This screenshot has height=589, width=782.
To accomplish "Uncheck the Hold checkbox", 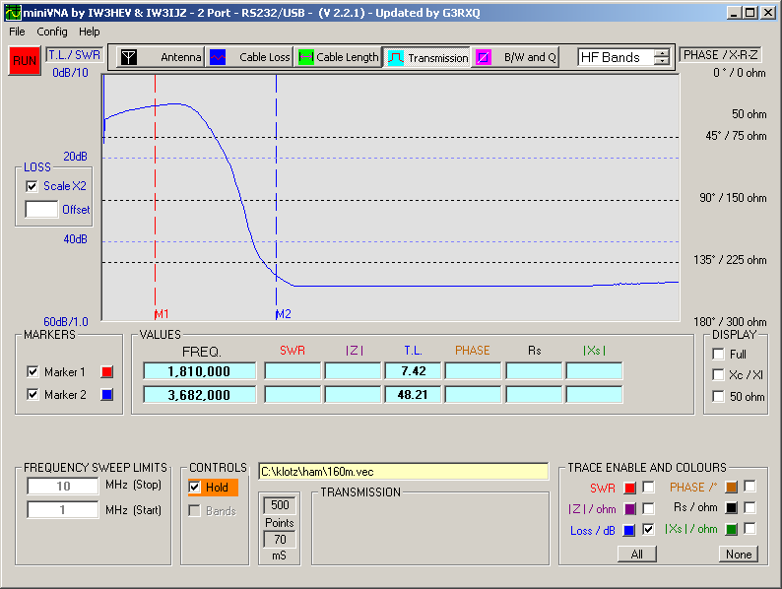I will [194, 487].
